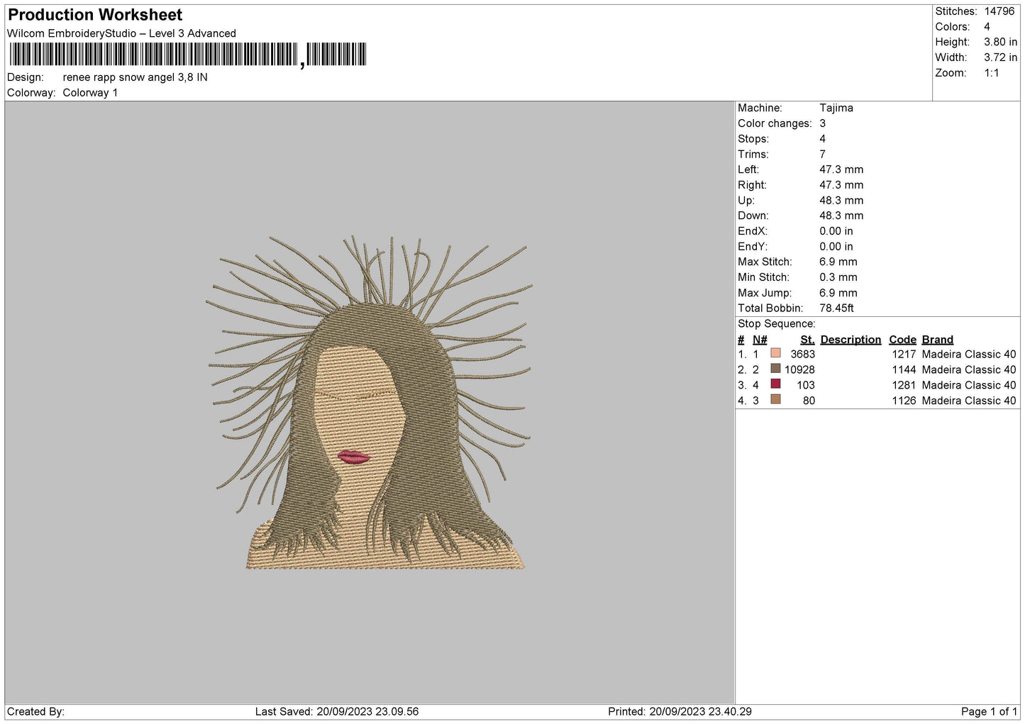Click the Stops value 4

[823, 139]
